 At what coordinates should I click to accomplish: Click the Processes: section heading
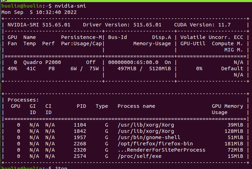click(x=22, y=100)
